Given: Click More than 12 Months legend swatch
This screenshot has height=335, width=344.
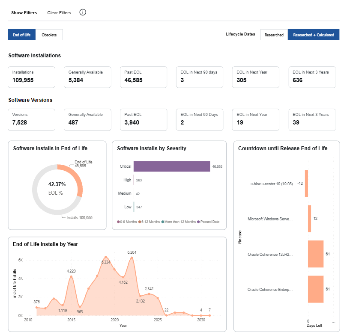Looking at the screenshot, I should coord(163,222).
